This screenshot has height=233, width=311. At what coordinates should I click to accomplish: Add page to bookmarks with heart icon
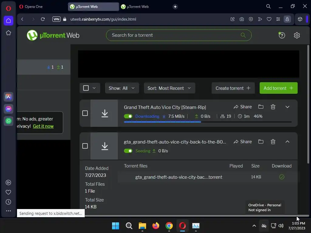click(x=269, y=19)
